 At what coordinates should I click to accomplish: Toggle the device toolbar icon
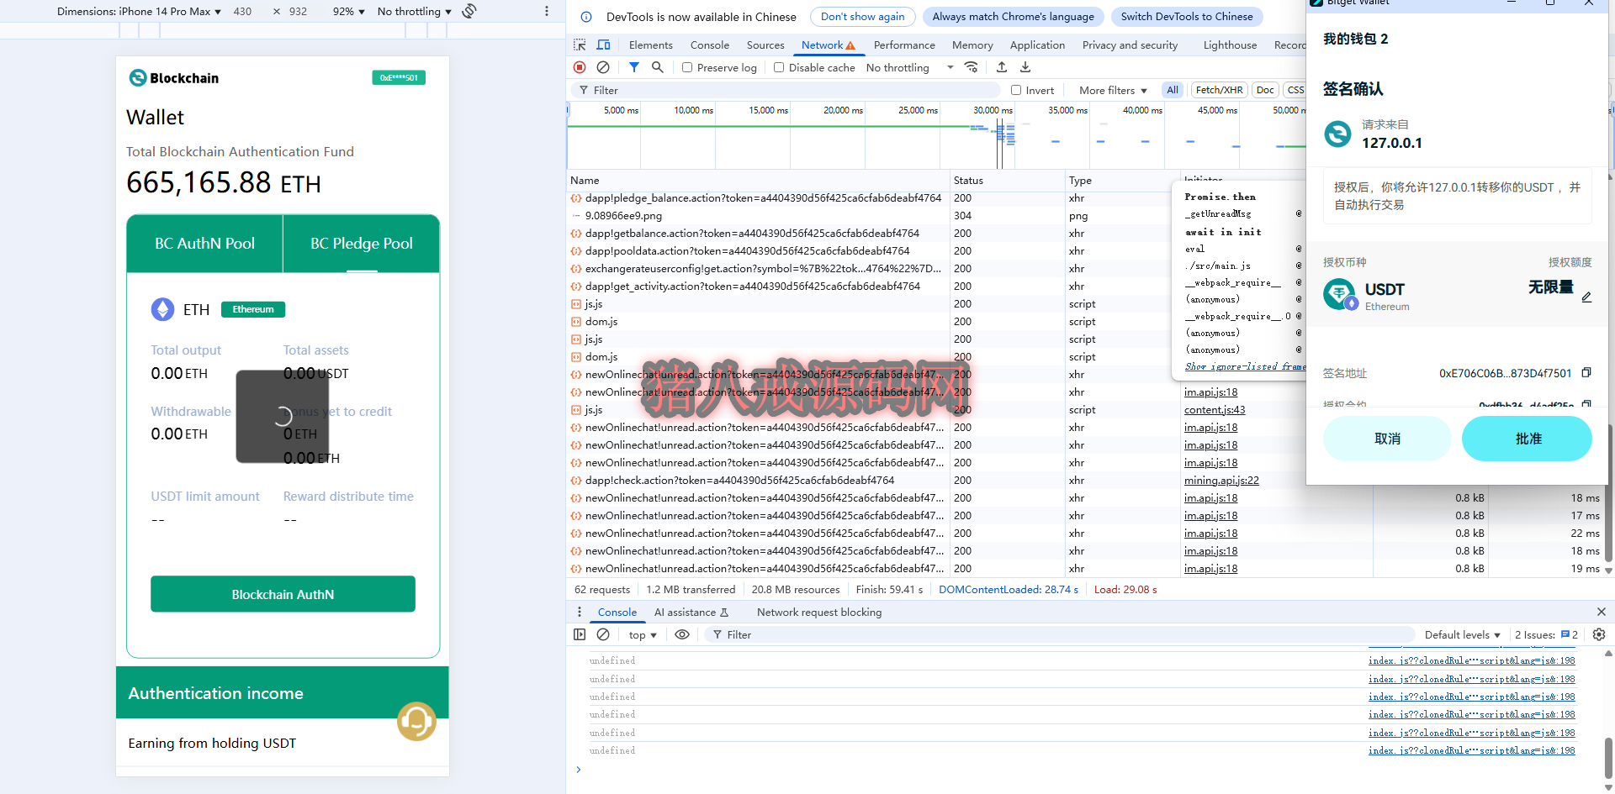tap(603, 45)
